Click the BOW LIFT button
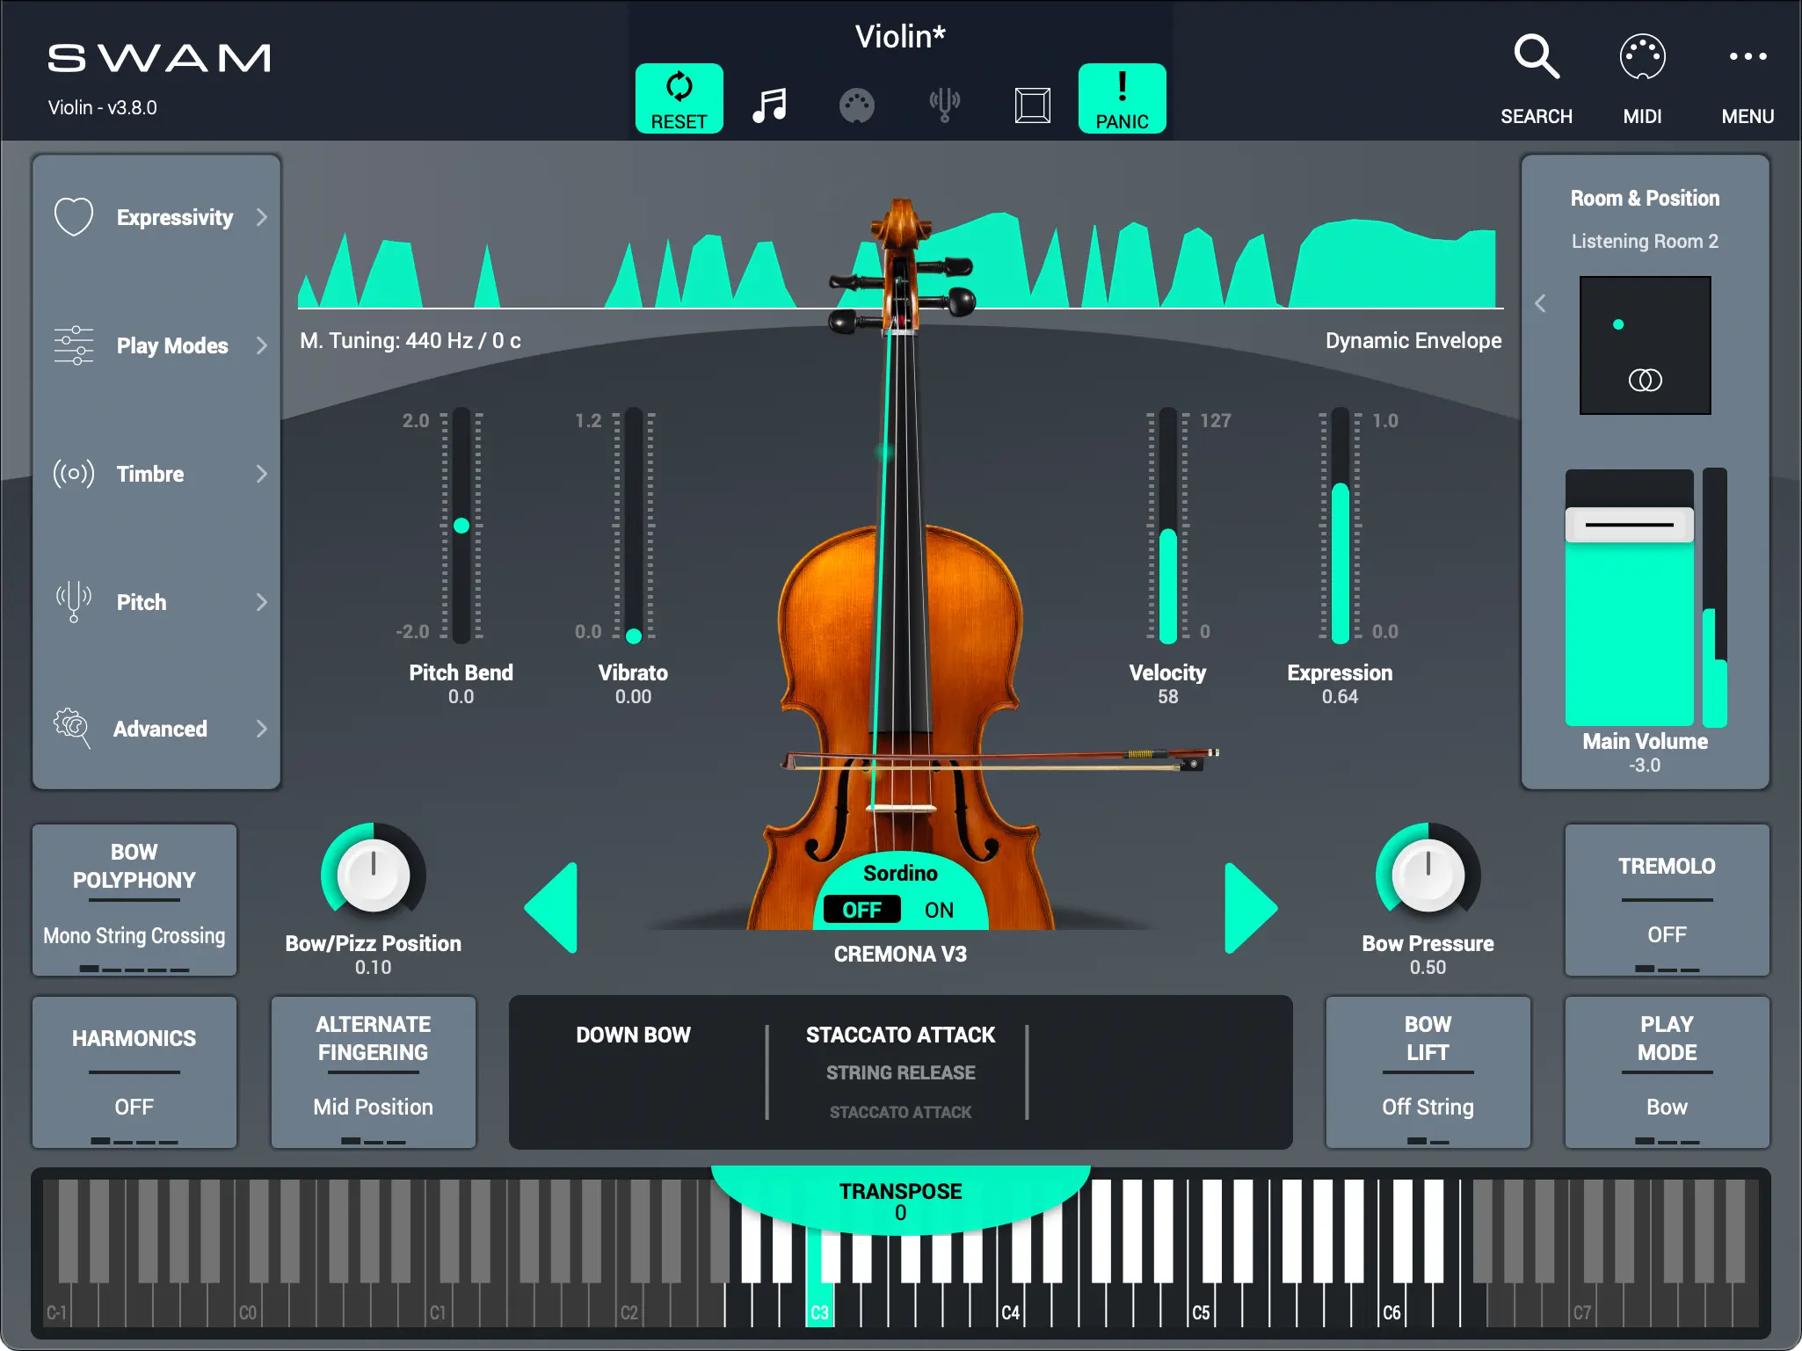Image resolution: width=1802 pixels, height=1351 pixels. (x=1427, y=1071)
